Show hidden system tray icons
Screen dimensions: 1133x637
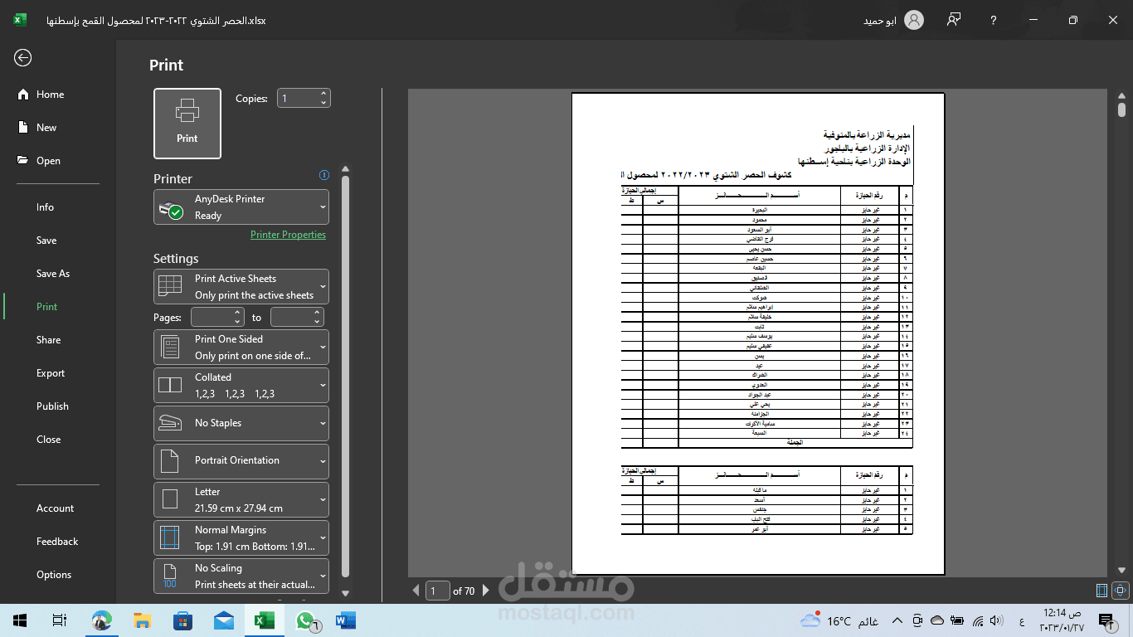click(897, 620)
